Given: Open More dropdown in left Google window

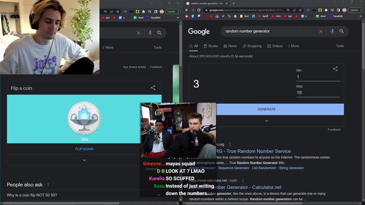Looking at the screenshot, I should pyautogui.click(x=108, y=47).
